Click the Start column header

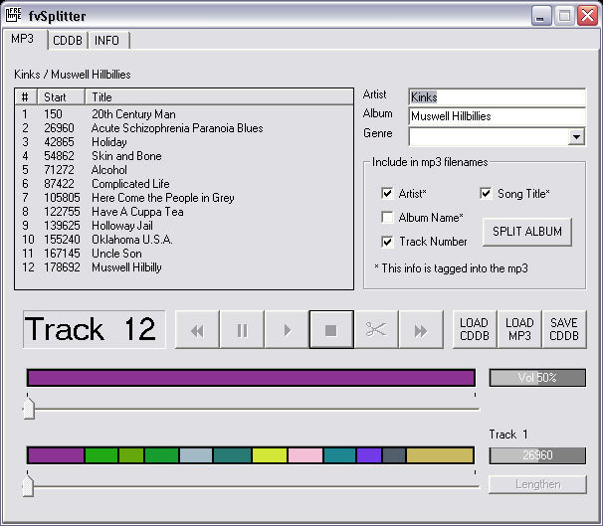tap(61, 97)
